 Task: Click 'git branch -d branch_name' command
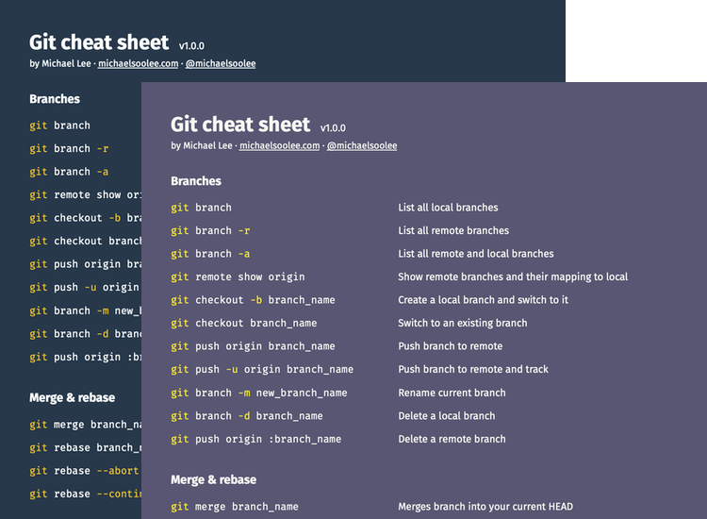(x=247, y=415)
